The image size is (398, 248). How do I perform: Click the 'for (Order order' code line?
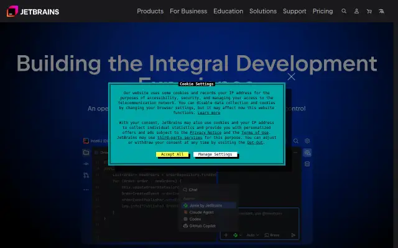[x=147, y=181]
